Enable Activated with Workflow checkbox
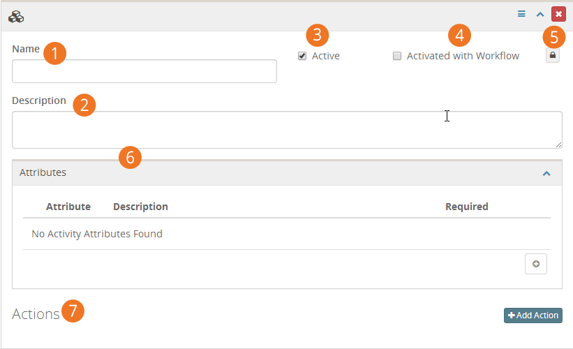This screenshot has width=573, height=349. coord(397,56)
